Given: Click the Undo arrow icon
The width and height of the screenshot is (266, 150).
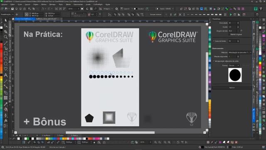Looking at the screenshot, I should point(43,9).
